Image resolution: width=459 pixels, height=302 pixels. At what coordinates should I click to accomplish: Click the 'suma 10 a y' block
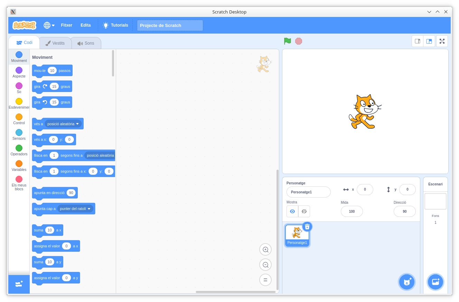pos(48,262)
